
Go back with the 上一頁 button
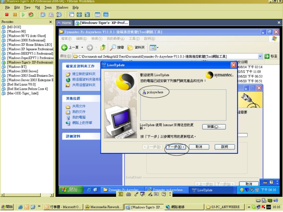pyautogui.click(x=70, y=47)
